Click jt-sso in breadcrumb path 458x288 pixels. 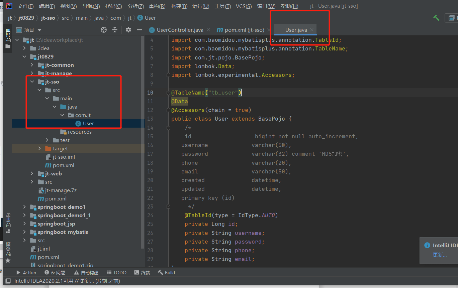pos(48,18)
